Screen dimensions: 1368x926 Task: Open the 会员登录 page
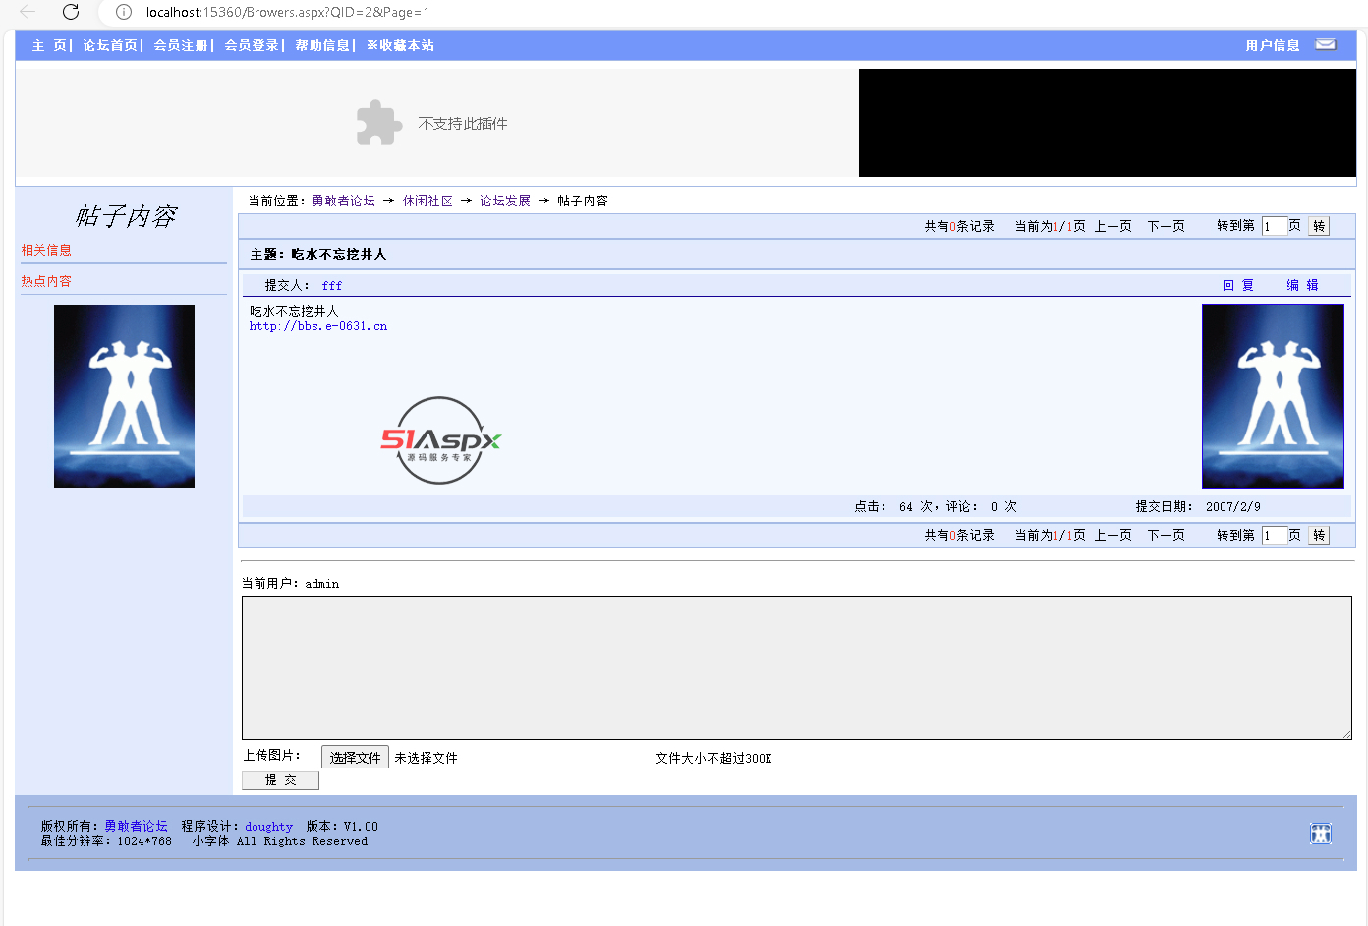[x=252, y=45]
